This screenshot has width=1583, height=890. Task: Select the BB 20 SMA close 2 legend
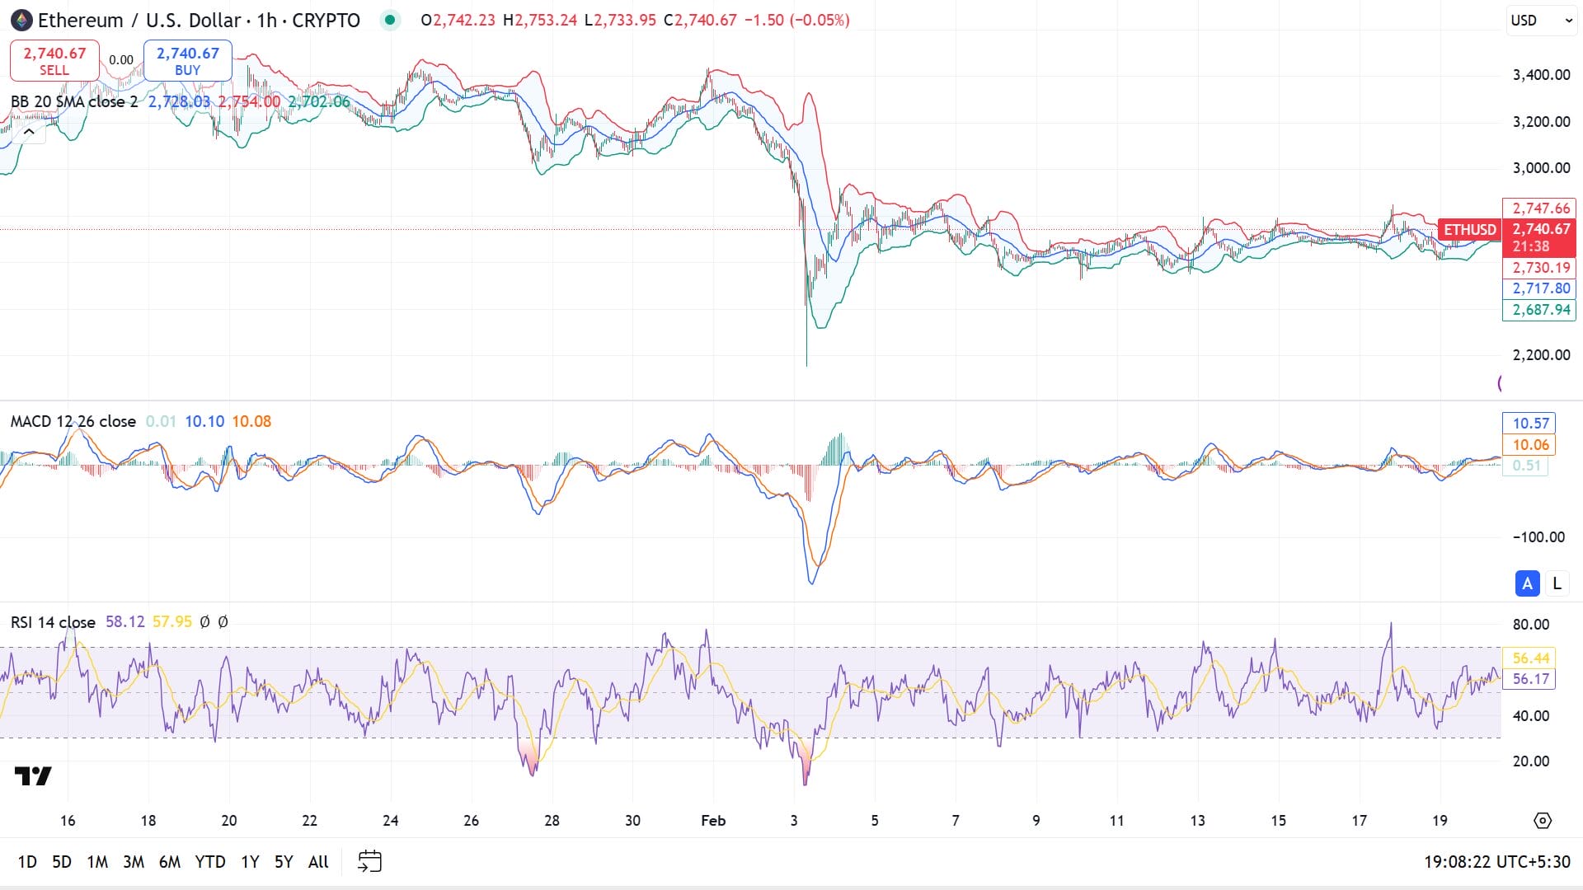click(x=74, y=101)
